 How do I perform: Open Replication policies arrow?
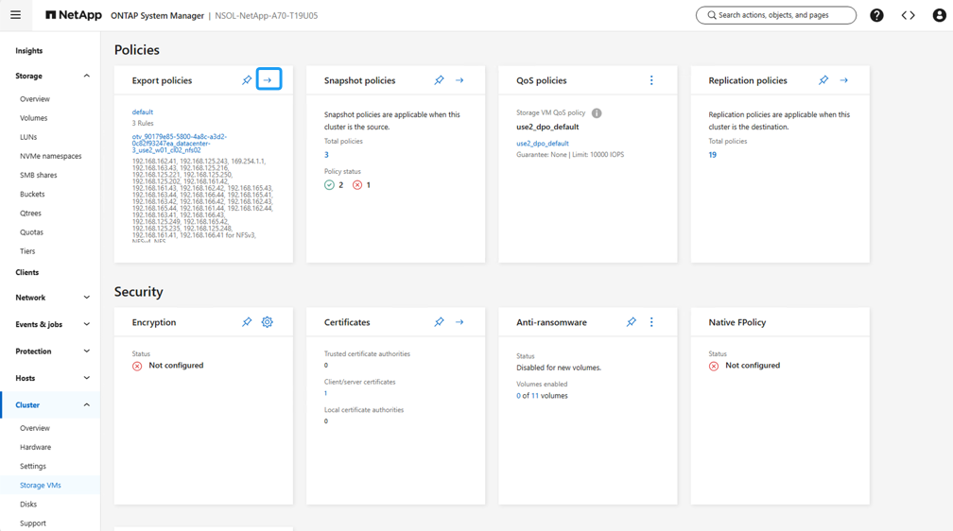843,80
